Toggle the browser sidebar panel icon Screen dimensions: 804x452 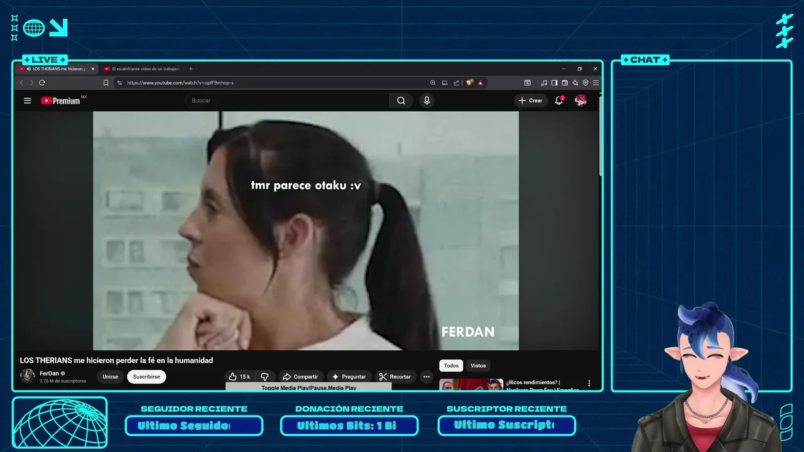click(555, 83)
